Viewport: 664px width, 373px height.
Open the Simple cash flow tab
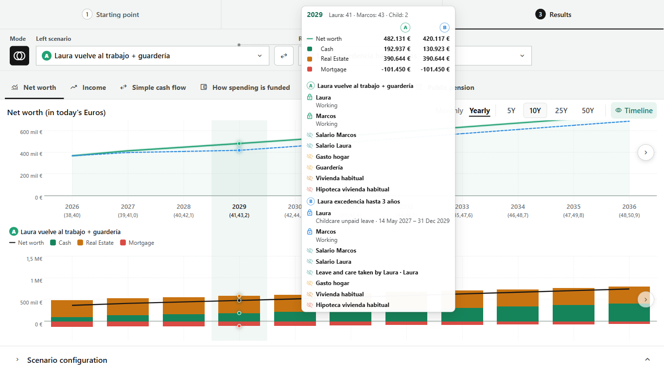(x=153, y=88)
